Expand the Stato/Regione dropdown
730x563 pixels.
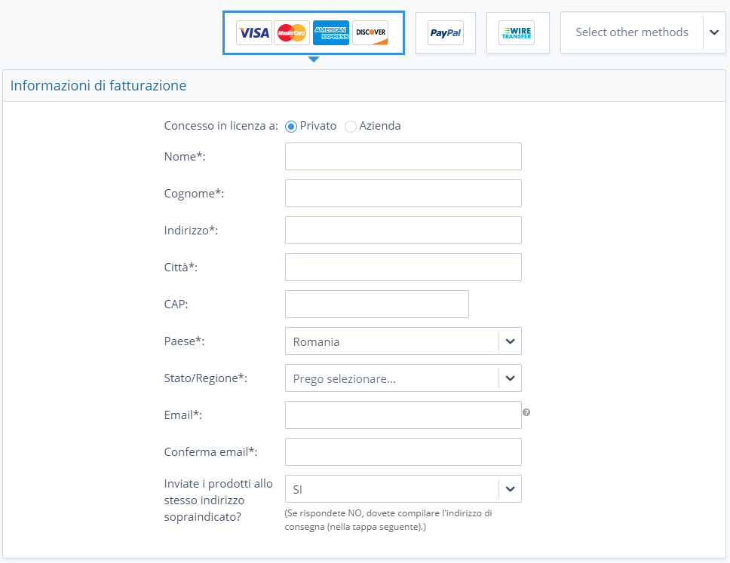pos(403,378)
